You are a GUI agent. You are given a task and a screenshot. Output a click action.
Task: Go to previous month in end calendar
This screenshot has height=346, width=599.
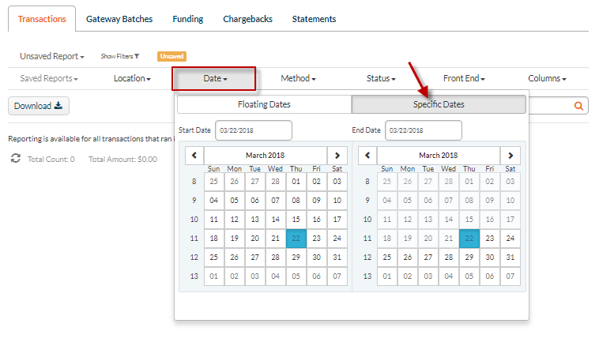click(367, 156)
